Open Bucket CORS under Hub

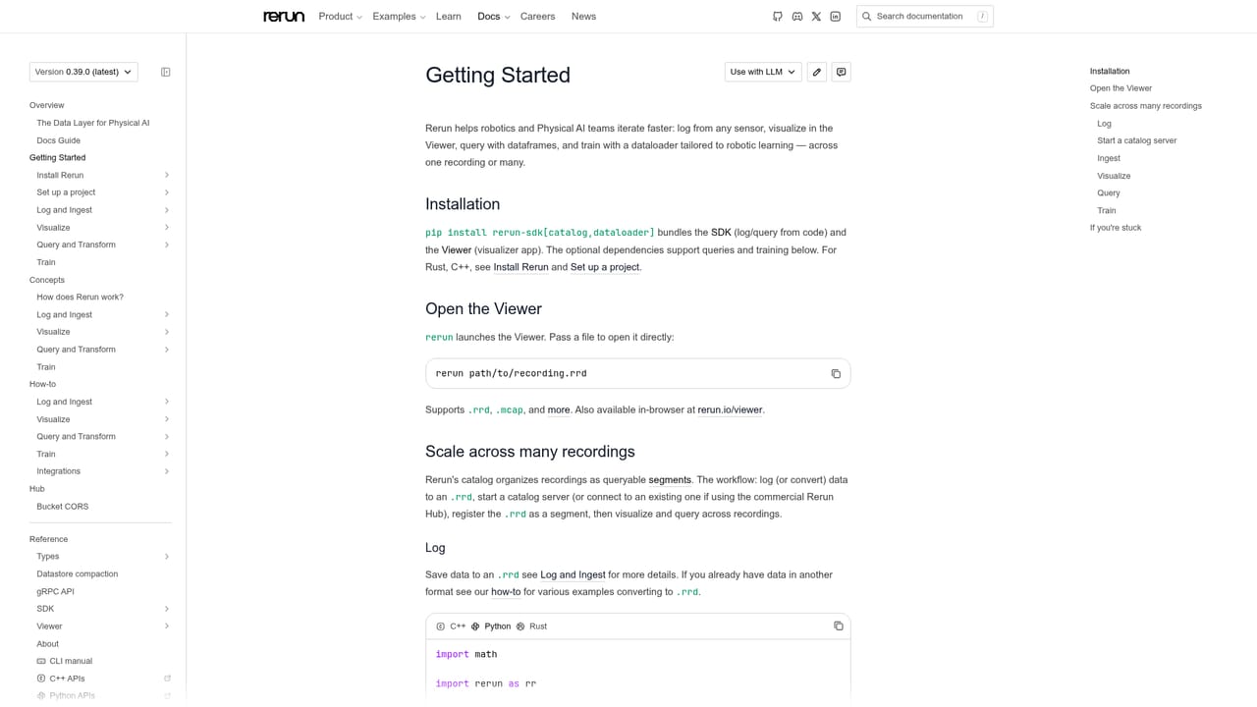tap(63, 507)
